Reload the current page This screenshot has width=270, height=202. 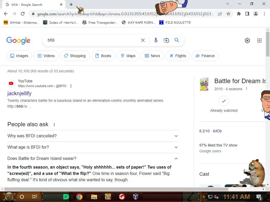(x=23, y=14)
